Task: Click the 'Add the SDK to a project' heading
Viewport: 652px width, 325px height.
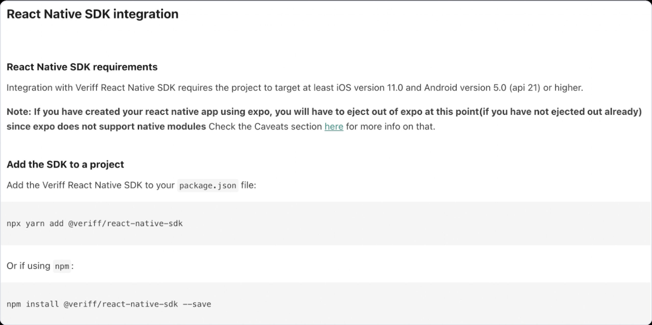Action: tap(65, 165)
